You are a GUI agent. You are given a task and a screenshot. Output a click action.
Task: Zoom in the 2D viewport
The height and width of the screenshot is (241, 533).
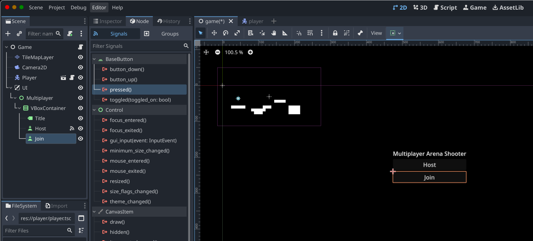point(250,52)
